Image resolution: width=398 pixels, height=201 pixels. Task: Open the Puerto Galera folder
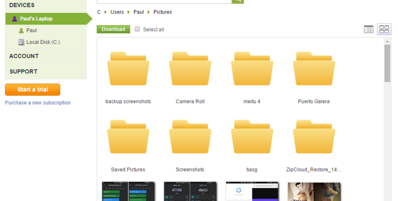tap(314, 69)
